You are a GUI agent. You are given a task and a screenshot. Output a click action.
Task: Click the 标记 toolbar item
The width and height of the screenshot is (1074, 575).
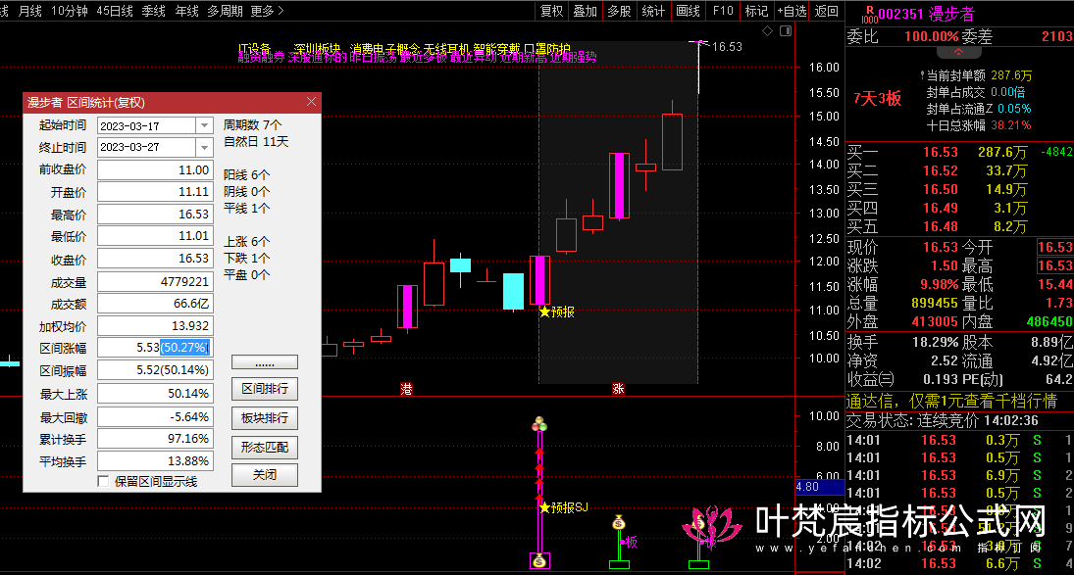tap(757, 11)
